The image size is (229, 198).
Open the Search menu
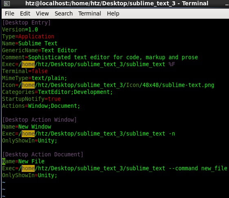64,13
